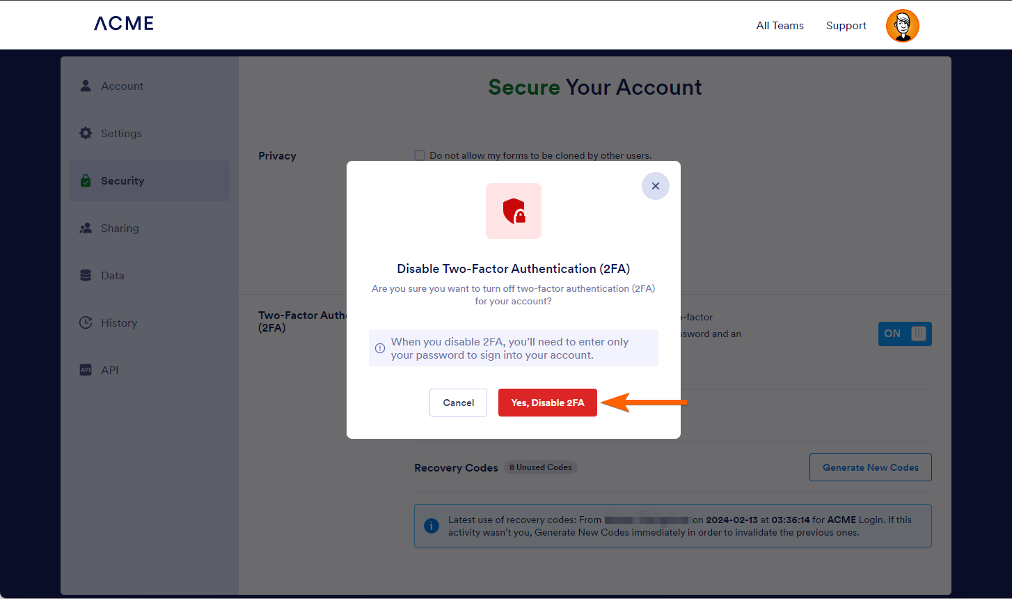This screenshot has width=1012, height=599.
Task: Click the blue info icon in notice
Action: tap(432, 526)
